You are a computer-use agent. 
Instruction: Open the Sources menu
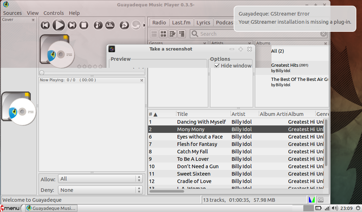pos(12,13)
